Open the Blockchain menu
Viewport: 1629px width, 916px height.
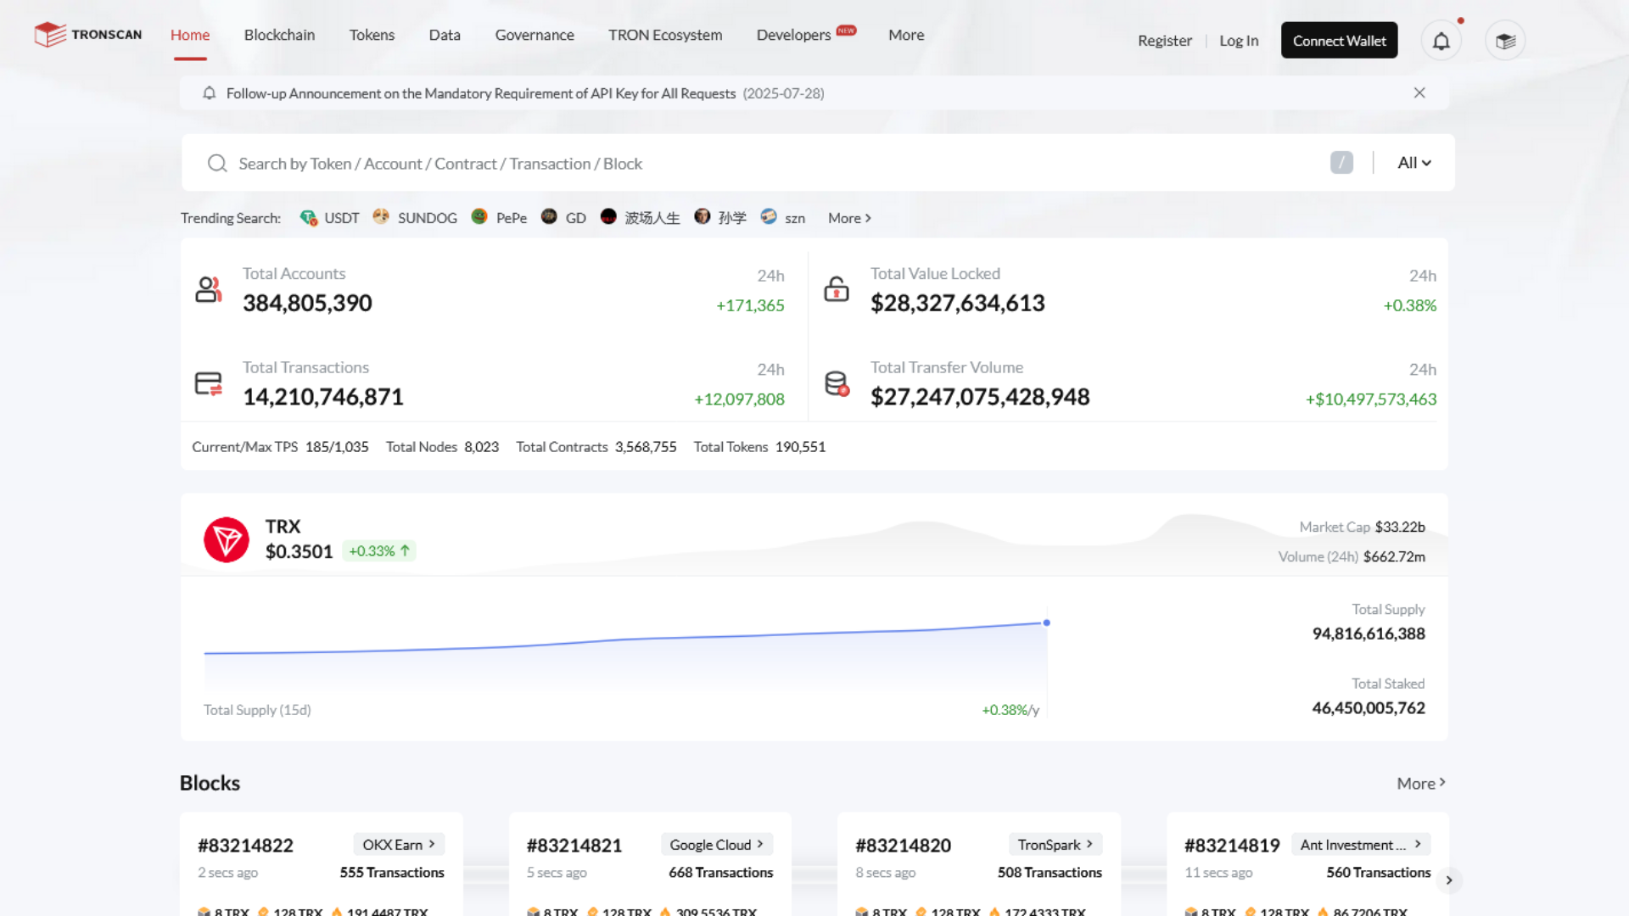coord(279,35)
